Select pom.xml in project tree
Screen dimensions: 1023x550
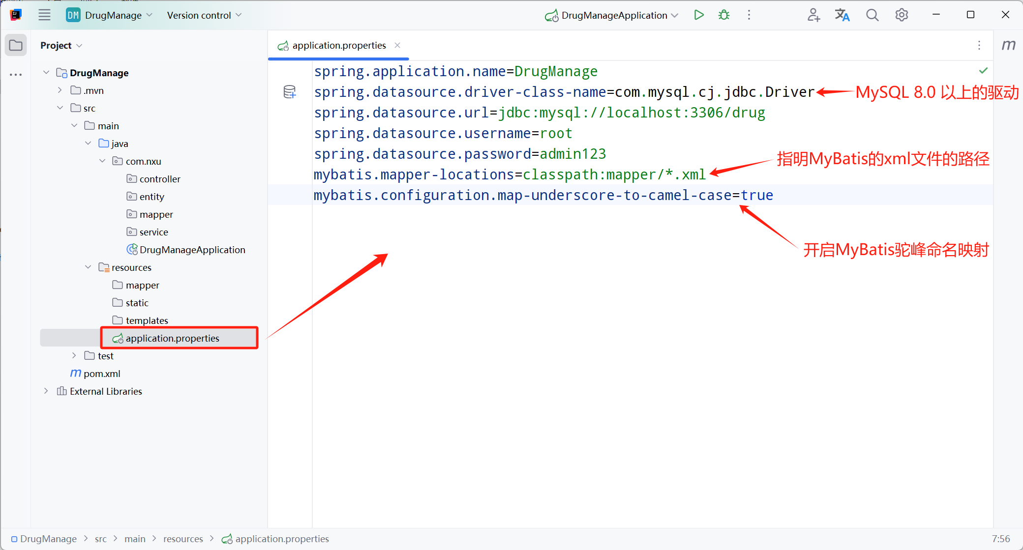point(101,374)
